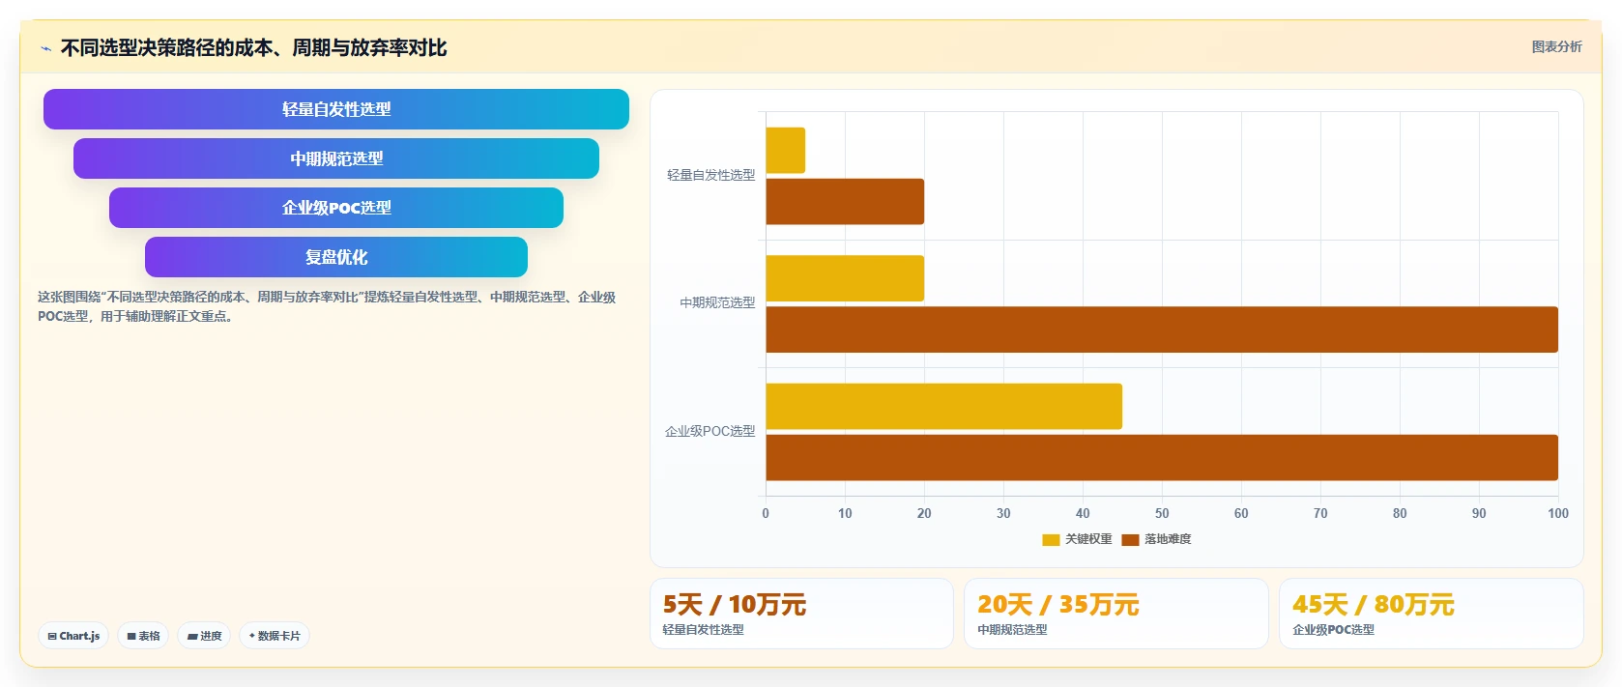Screen dimensions: 1622x687
Task: Click the title 不同选型决策路径的成本、周期与放弃率对比
Action: (253, 48)
